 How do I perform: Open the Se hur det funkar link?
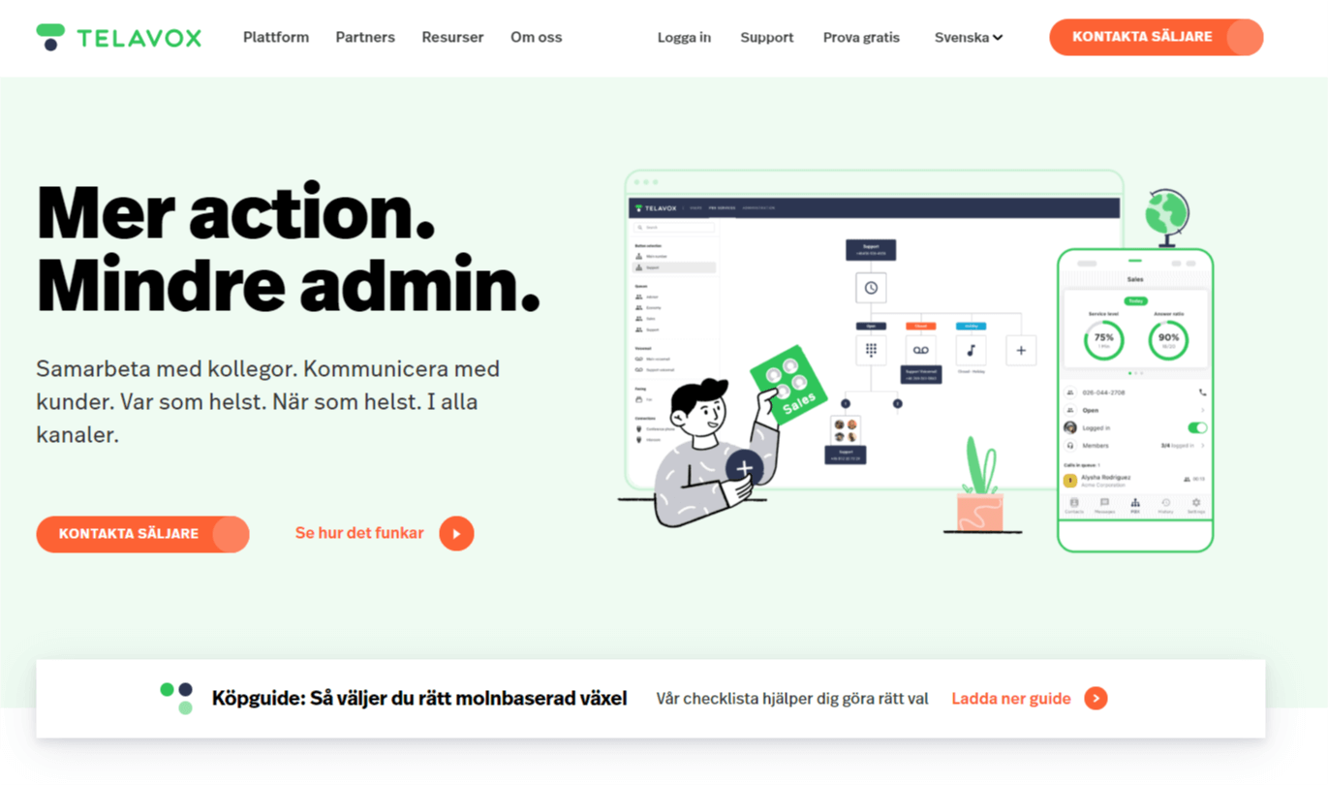point(359,533)
